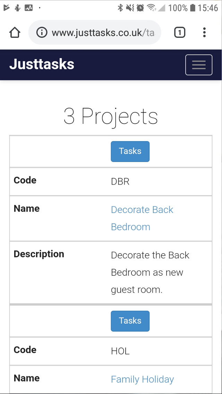
Task: Click the 3 Projects heading
Action: coord(111,116)
